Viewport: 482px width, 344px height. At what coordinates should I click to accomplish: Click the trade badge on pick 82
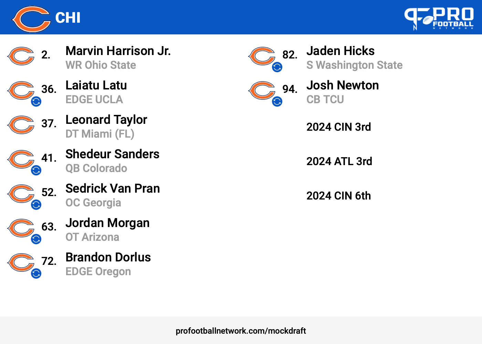click(277, 67)
